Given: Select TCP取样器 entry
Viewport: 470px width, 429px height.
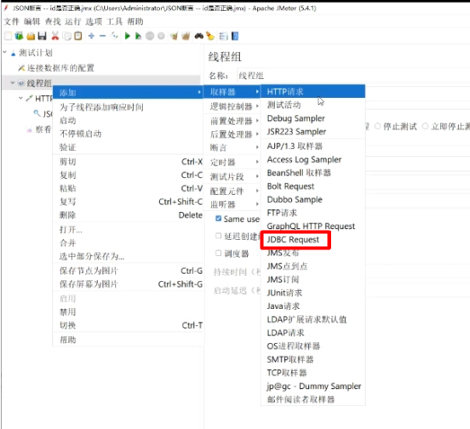Looking at the screenshot, I should [313, 373].
